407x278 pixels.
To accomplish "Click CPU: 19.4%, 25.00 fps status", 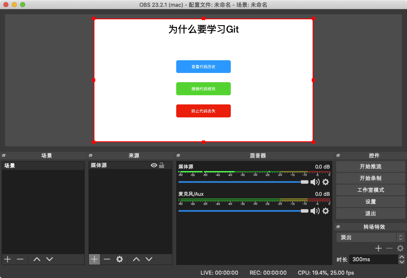I will 326,273.
